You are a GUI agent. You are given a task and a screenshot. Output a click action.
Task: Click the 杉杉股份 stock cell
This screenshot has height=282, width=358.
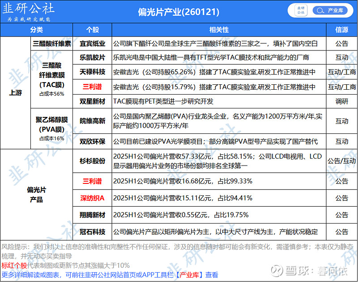point(92,161)
